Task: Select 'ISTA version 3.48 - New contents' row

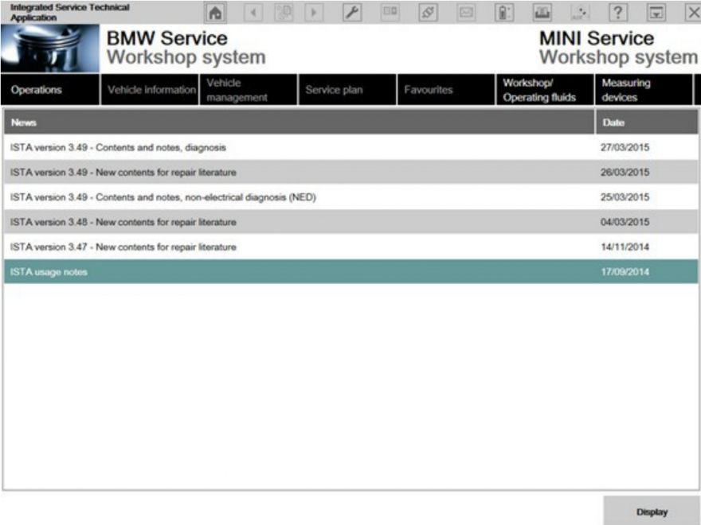Action: 351,222
